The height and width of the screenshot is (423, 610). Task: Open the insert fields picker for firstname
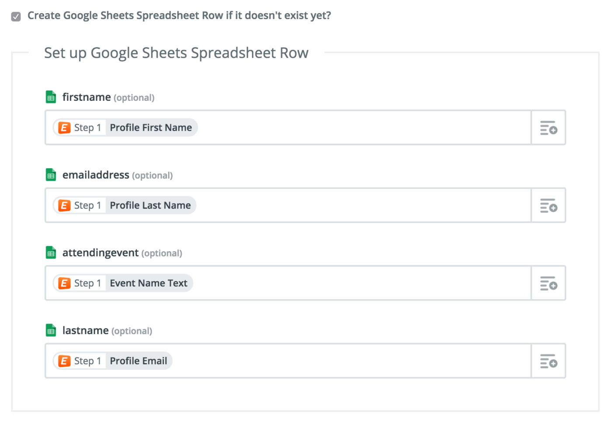point(548,127)
